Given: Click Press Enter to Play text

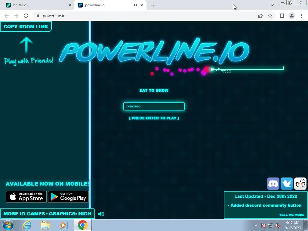Looking at the screenshot, I should pyautogui.click(x=154, y=118).
